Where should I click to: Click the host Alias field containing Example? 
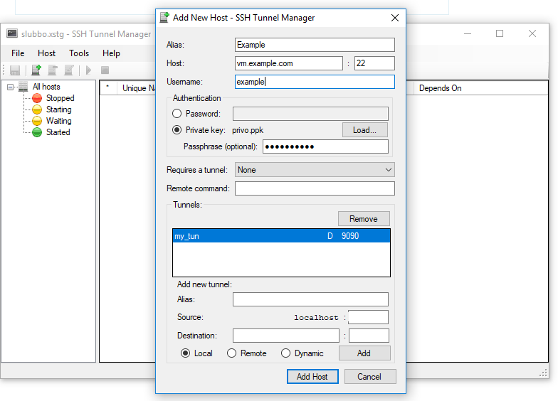point(315,45)
